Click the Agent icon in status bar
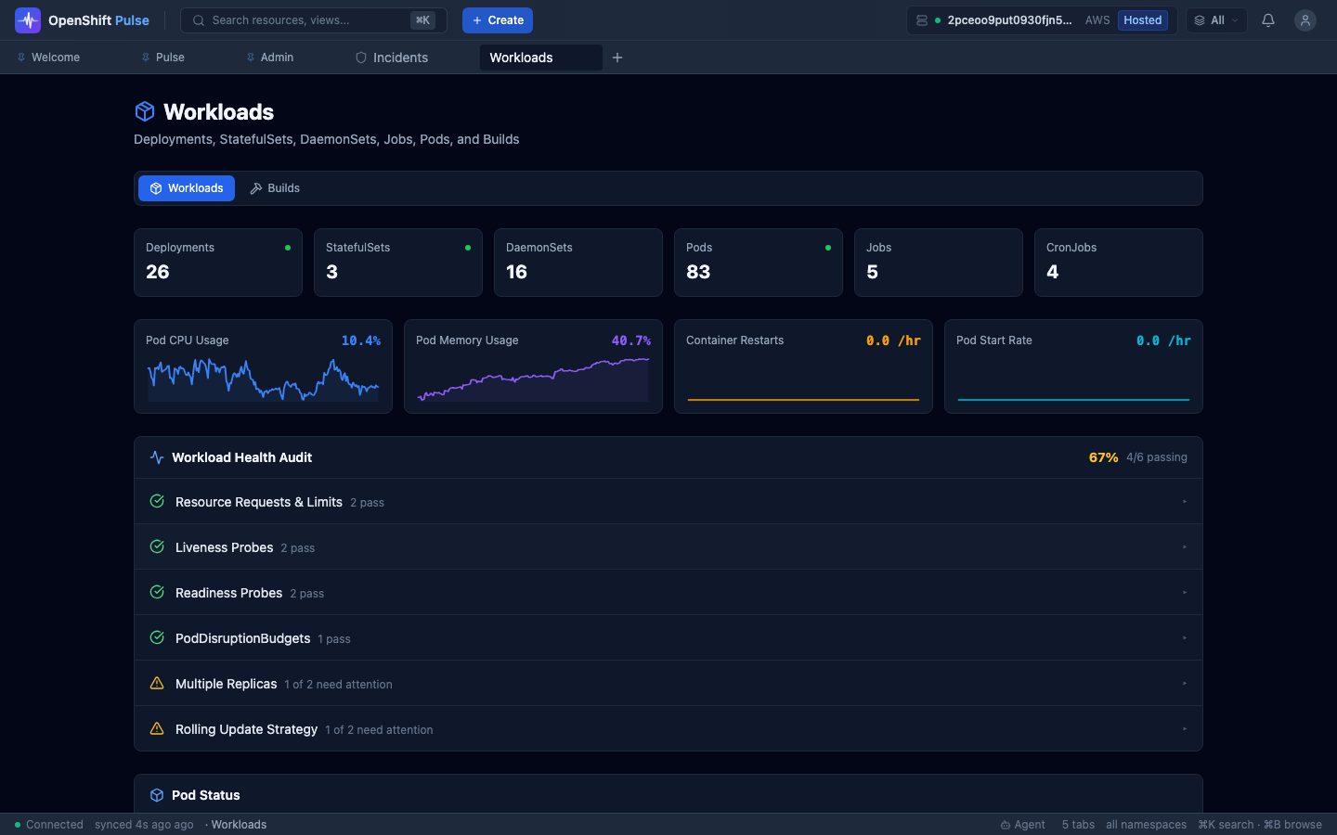1337x835 pixels. coord(1006,825)
